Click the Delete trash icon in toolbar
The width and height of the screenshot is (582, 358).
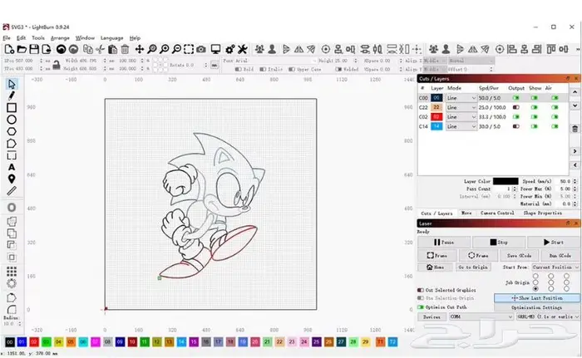pos(125,49)
